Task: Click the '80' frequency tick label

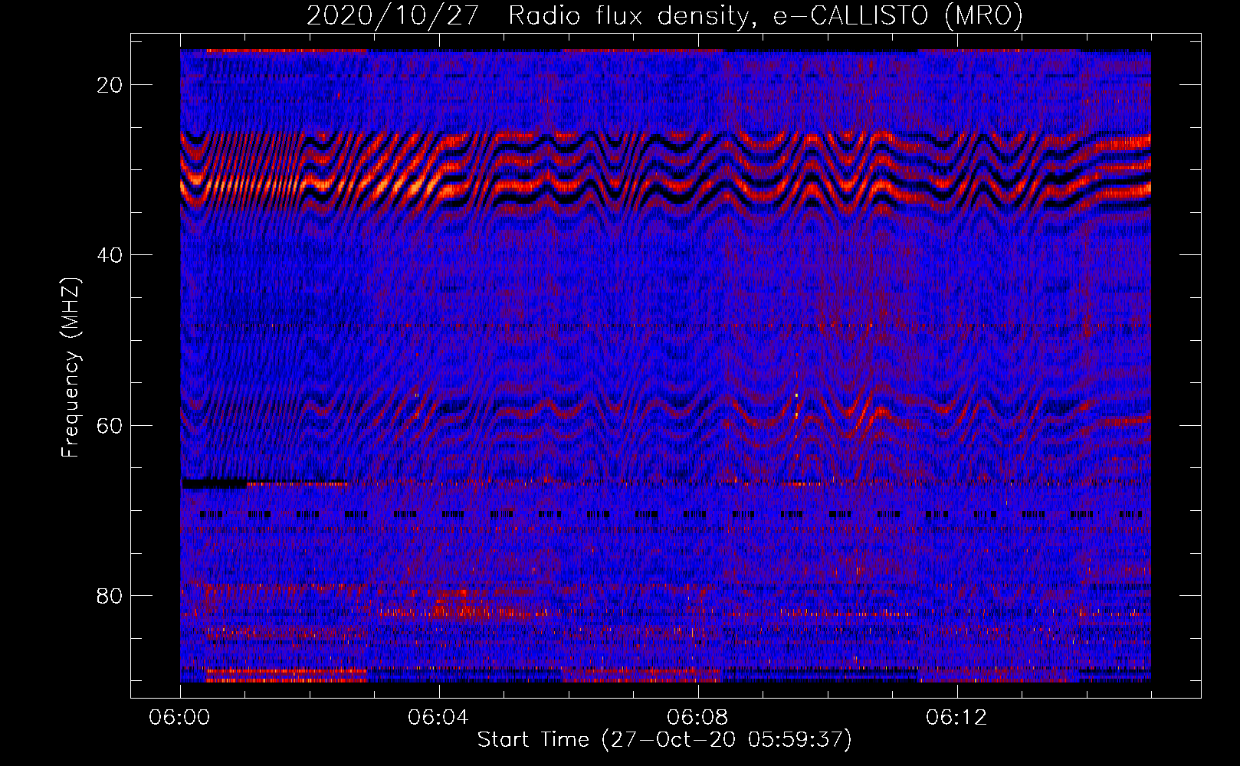Action: click(x=110, y=596)
